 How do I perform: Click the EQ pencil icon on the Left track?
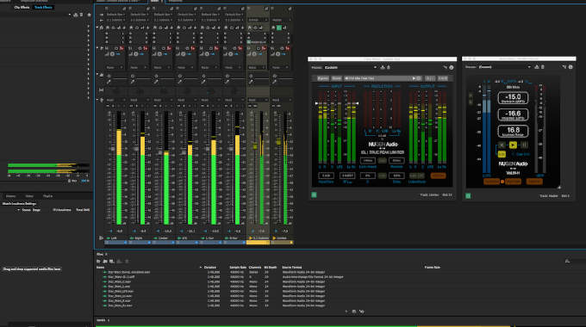[x=109, y=82]
